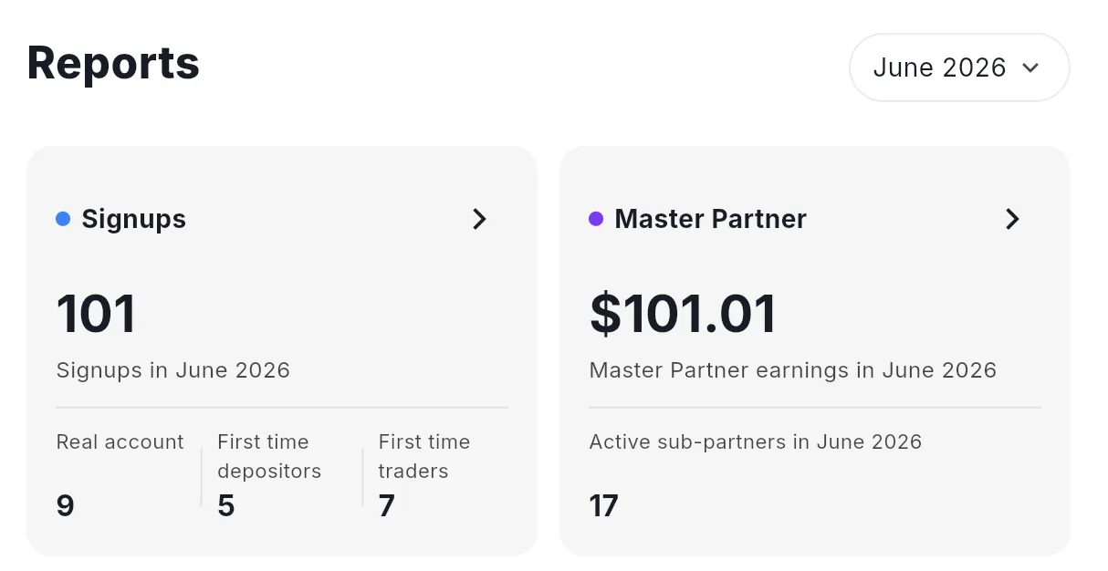
Task: Click Active sub-partners in June 2026 label
Action: (756, 442)
